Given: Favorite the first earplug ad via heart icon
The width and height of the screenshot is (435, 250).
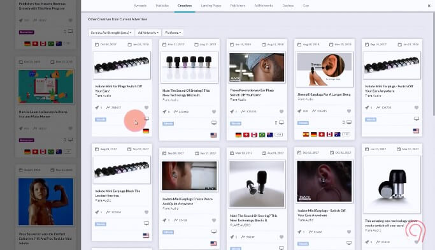Looking at the screenshot, I should click(x=146, y=108).
